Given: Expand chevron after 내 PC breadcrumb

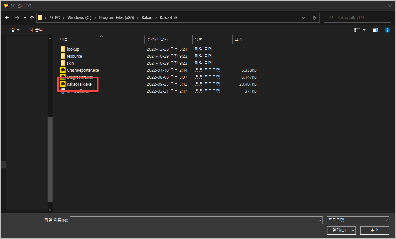Looking at the screenshot, I should pyautogui.click(x=64, y=18).
